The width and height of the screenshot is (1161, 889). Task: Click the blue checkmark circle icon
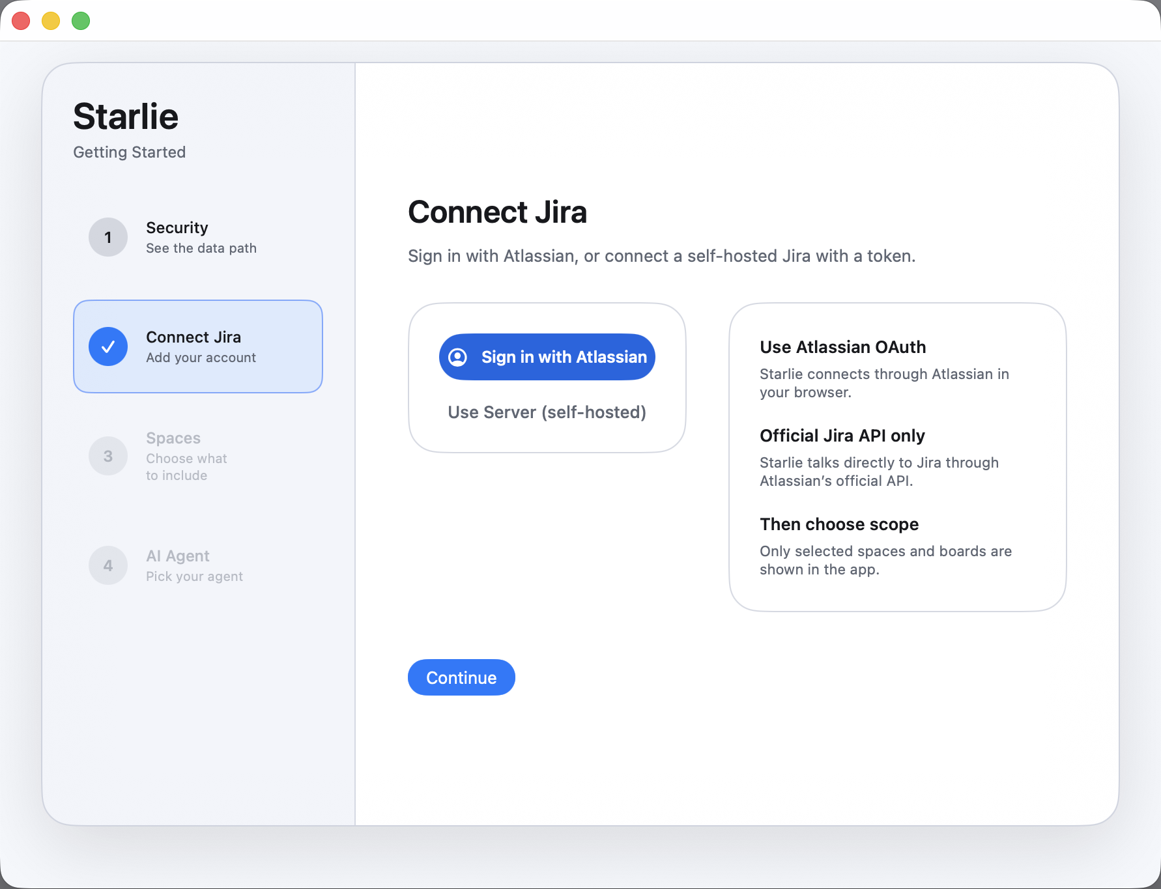coord(108,346)
